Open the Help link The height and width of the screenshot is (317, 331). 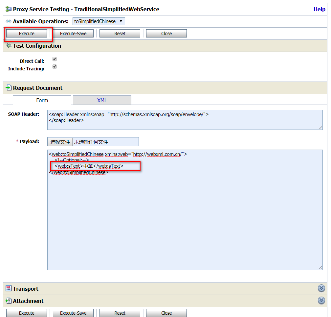click(x=319, y=9)
